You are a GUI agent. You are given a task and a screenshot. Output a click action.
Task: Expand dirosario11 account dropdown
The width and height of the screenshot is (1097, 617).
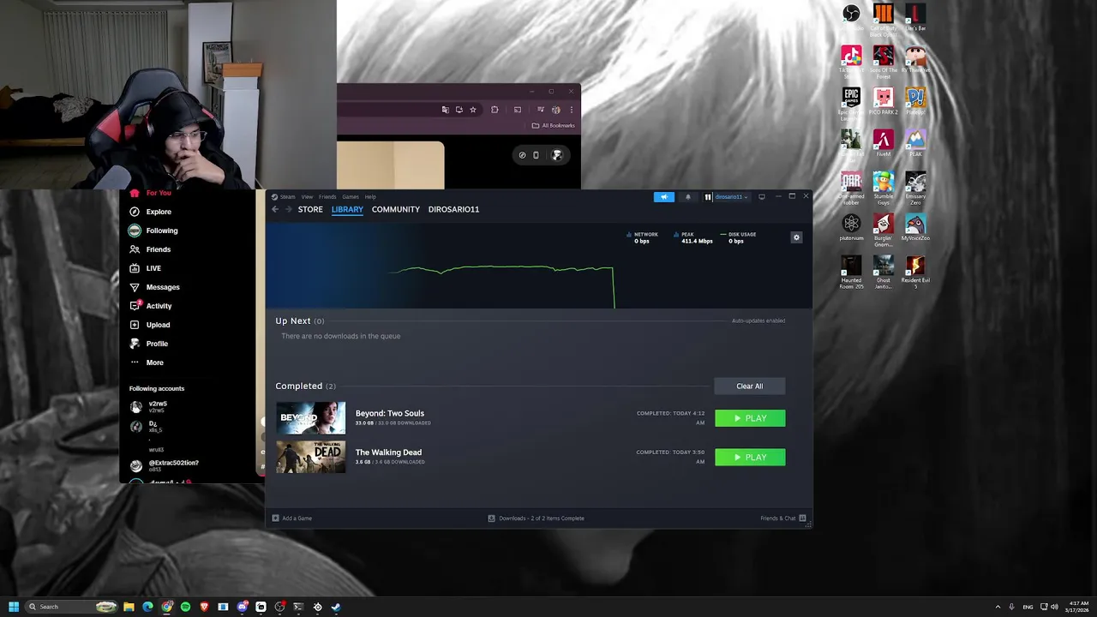point(728,197)
